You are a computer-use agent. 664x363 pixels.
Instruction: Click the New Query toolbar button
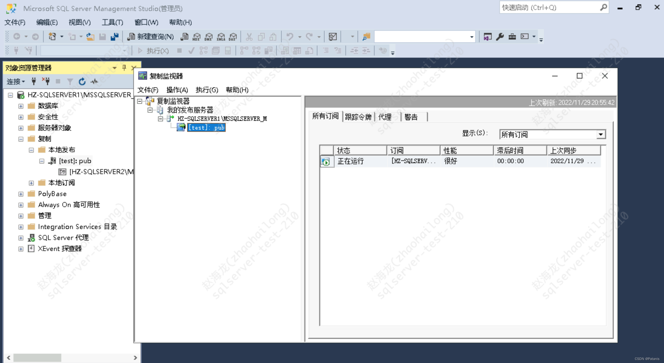click(151, 37)
